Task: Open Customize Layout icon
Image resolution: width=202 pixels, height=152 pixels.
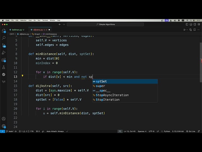Action: point(199,24)
